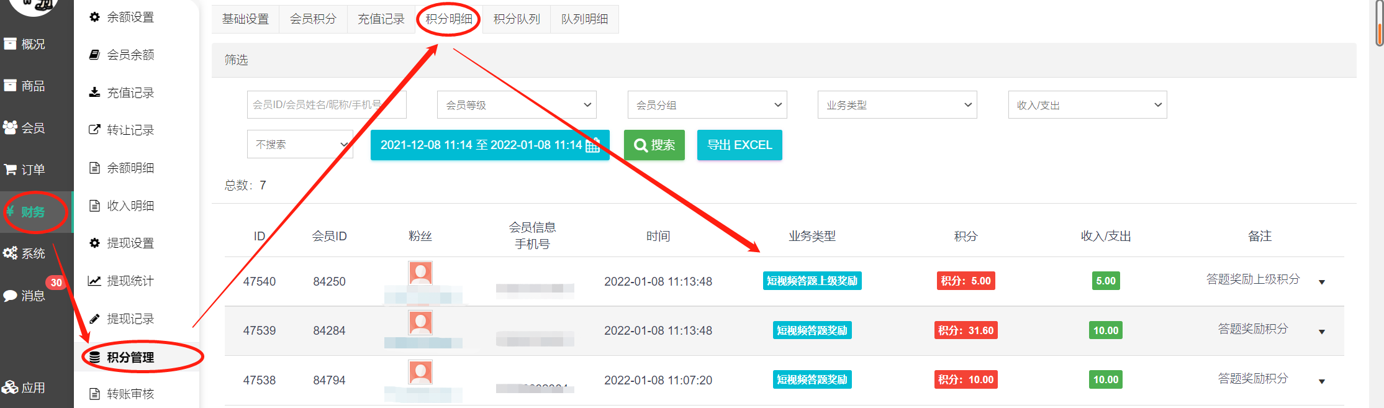Image resolution: width=1384 pixels, height=408 pixels.
Task: Click 收入/支出 column header
Action: pos(1106,236)
